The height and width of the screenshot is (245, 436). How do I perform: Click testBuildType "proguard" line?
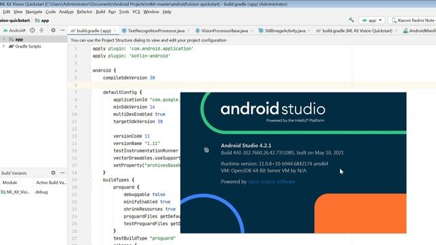click(144, 238)
